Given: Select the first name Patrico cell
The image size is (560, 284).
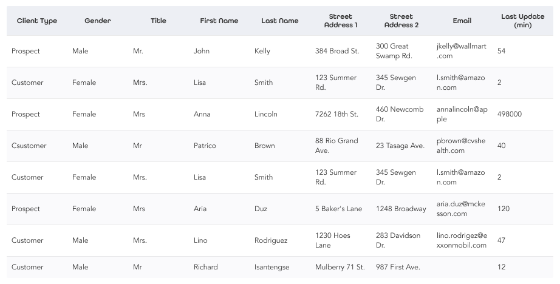Looking at the screenshot, I should coord(205,146).
